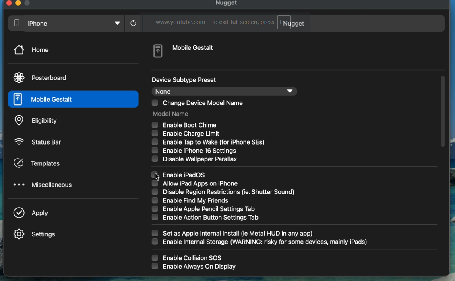Refresh the device list with reload icon
This screenshot has width=455, height=281.
tap(133, 23)
